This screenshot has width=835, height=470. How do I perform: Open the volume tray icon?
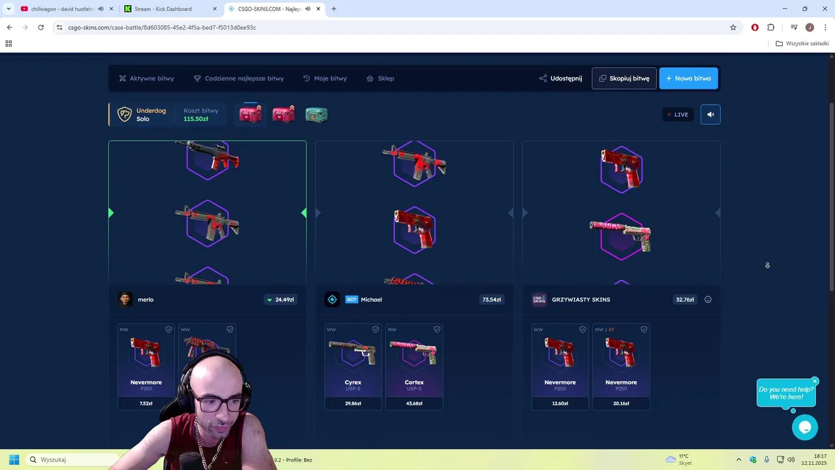click(791, 460)
